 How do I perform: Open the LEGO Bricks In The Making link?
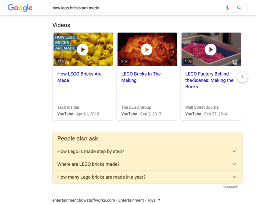141,77
